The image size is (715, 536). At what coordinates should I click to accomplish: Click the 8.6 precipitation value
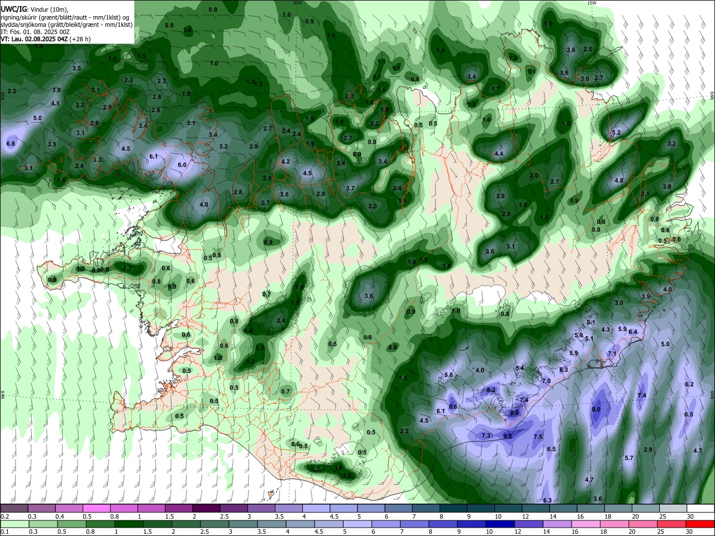coord(453,406)
